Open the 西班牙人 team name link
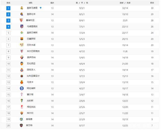161x130 pixels. 31,70
